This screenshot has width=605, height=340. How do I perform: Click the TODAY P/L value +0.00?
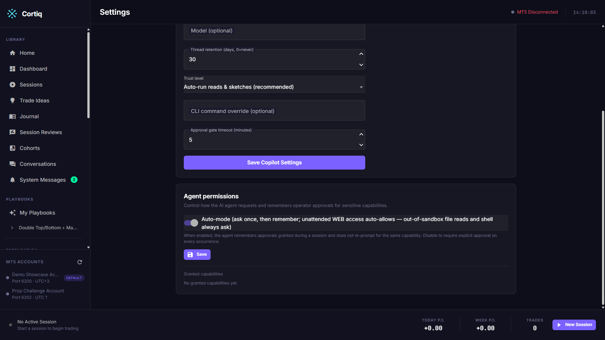coord(433,328)
